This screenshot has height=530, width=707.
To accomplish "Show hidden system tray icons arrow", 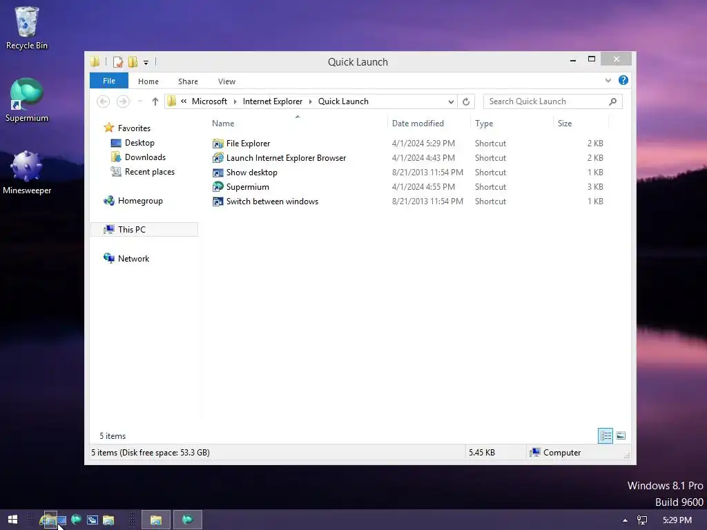I will pos(625,520).
